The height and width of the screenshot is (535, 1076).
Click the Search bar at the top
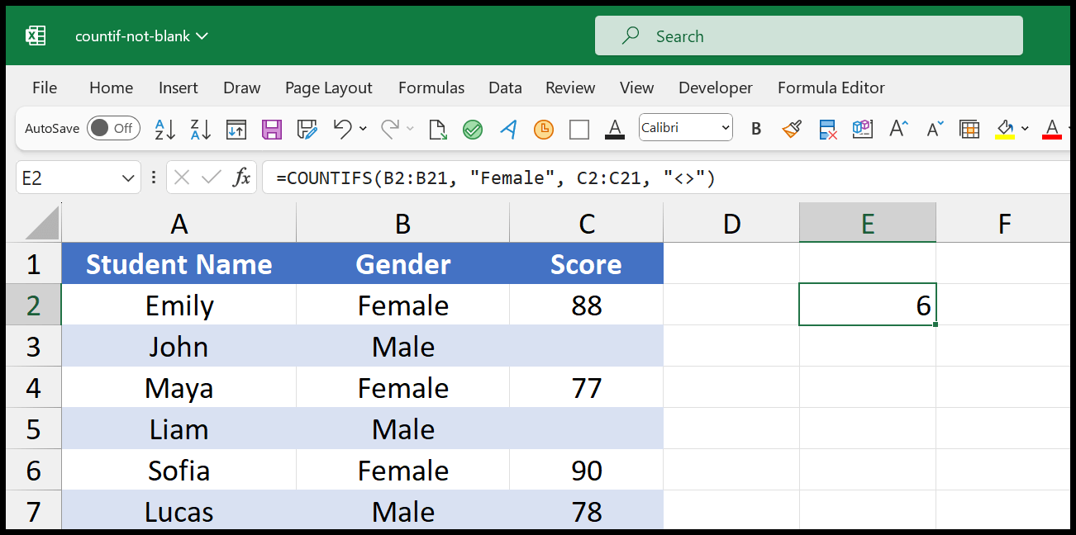click(x=808, y=36)
